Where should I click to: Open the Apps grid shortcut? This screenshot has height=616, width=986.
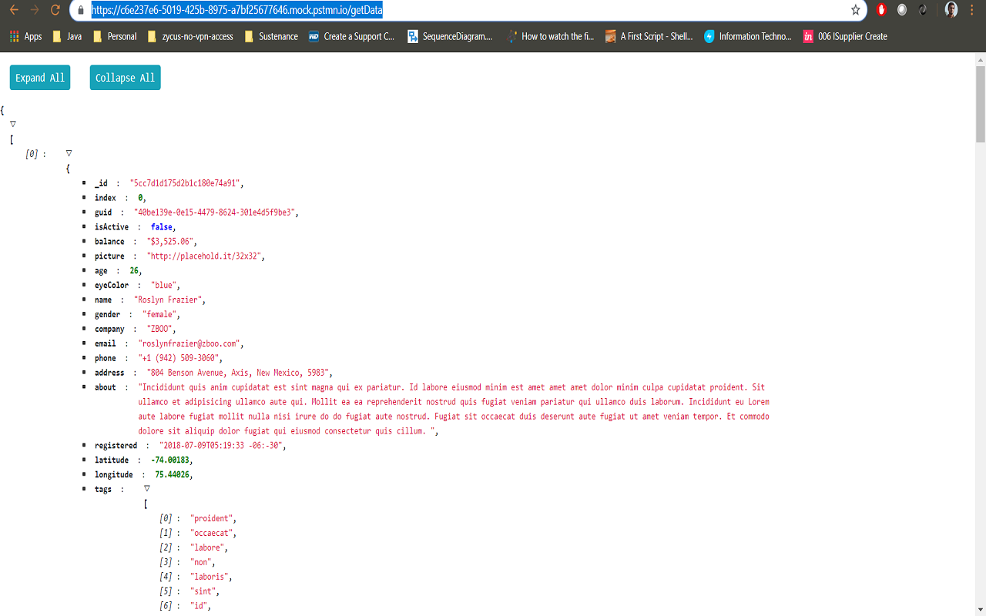tap(25, 36)
